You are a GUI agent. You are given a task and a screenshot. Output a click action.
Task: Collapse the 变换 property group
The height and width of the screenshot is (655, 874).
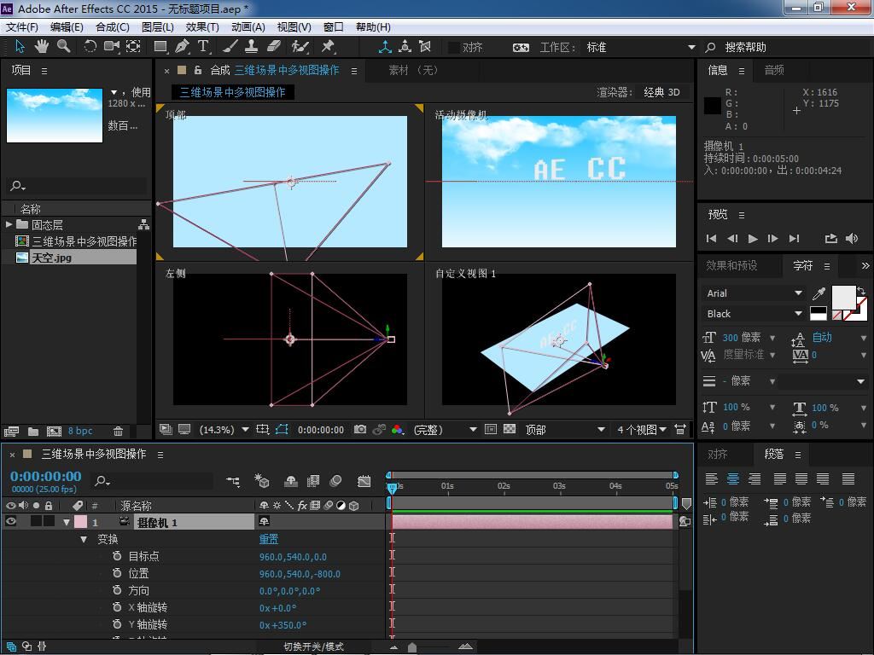84,539
